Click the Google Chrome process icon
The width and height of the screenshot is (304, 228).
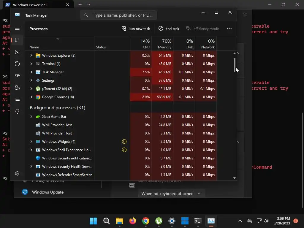click(38, 97)
